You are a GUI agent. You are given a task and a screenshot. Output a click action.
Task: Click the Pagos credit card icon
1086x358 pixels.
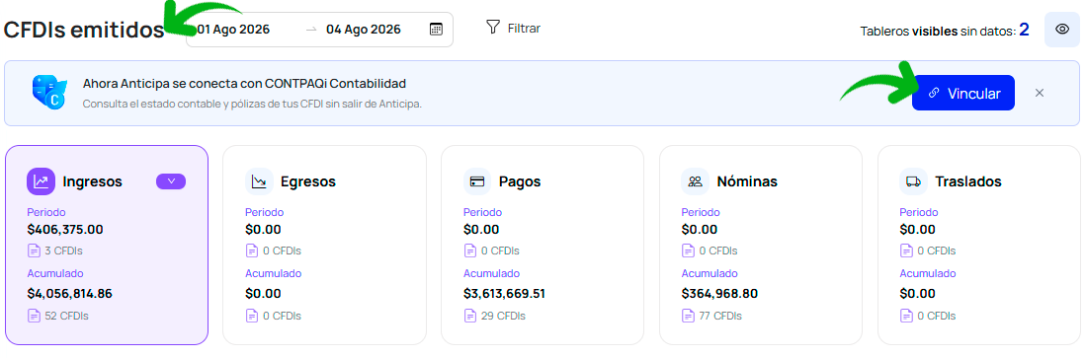click(x=477, y=181)
